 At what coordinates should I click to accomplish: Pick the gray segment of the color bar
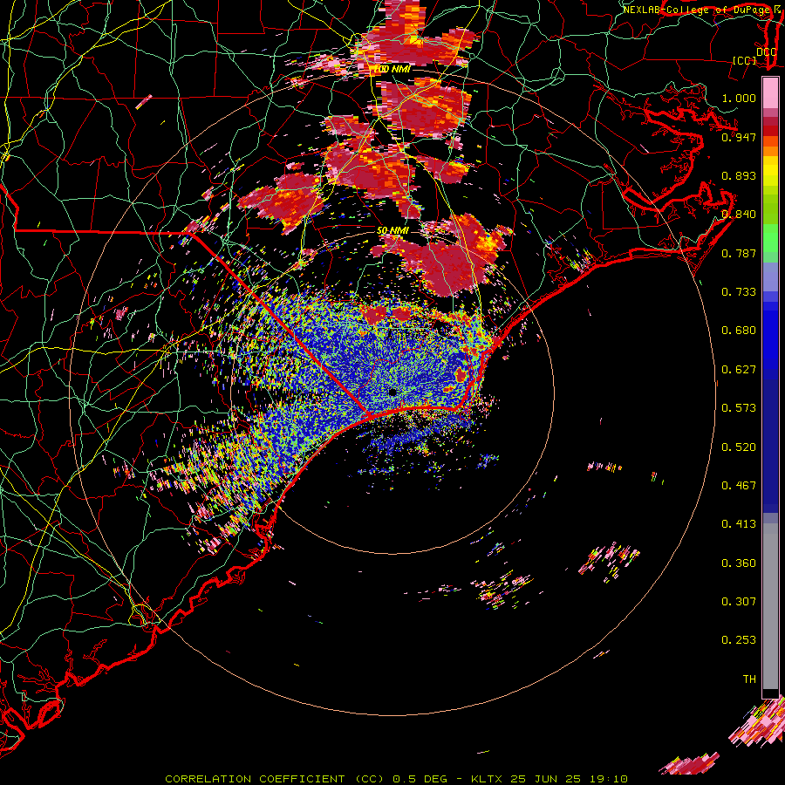(770, 606)
